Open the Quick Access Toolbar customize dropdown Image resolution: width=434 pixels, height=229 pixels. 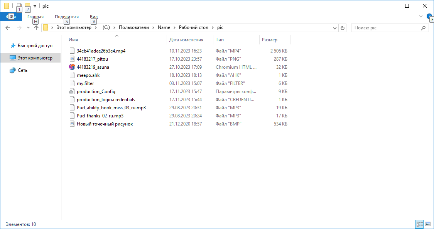(x=35, y=6)
